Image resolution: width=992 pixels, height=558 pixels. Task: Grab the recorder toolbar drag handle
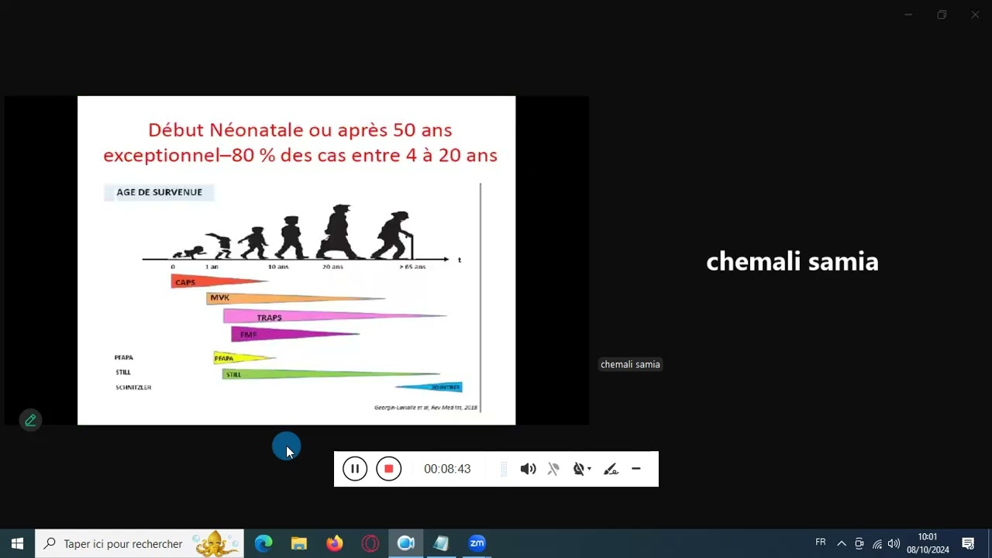pyautogui.click(x=504, y=469)
